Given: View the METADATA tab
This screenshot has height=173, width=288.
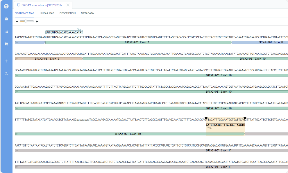Looking at the screenshot, I should (87, 13).
